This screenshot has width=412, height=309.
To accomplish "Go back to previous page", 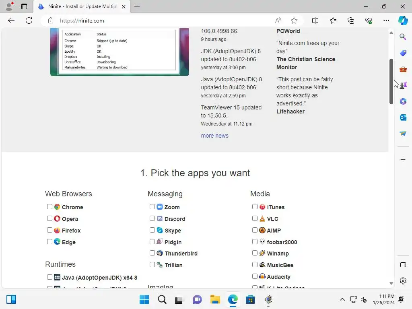I will (11, 21).
